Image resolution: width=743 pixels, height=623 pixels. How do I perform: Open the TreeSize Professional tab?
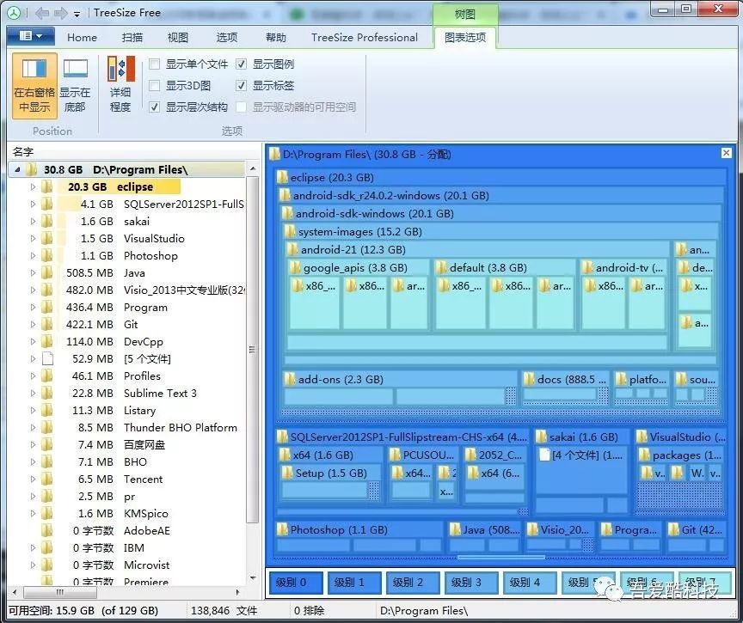point(365,38)
